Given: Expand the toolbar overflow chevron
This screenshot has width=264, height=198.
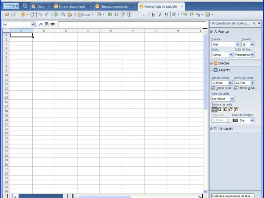Looking at the screenshot, I should pos(144,15).
